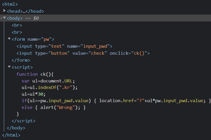Screen dimensions: 211x140
Task: Click the value="check" attribute
Action: point(90,53)
